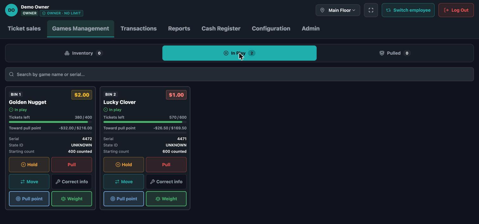Click the Golden Nugget game title
Viewport: 479px width, 224px height.
[x=28, y=102]
